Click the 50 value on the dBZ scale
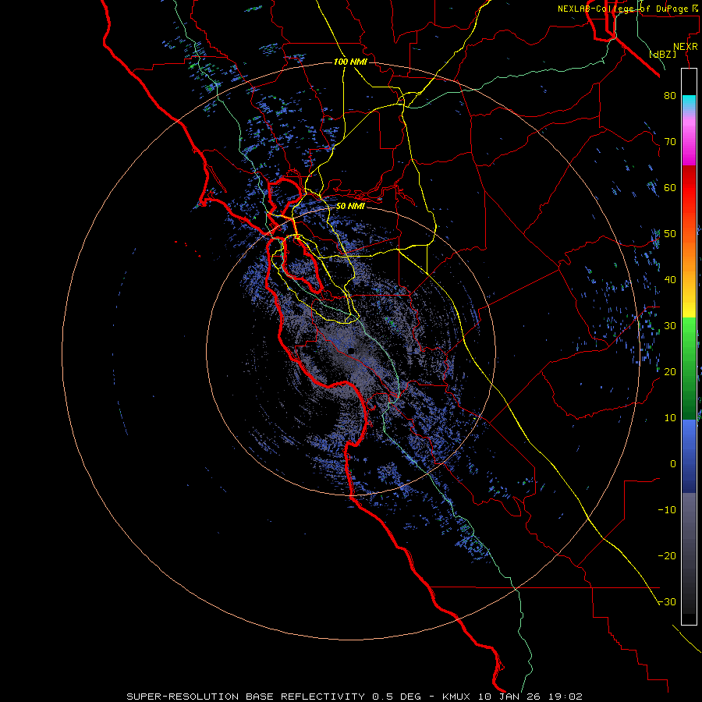 [670, 234]
